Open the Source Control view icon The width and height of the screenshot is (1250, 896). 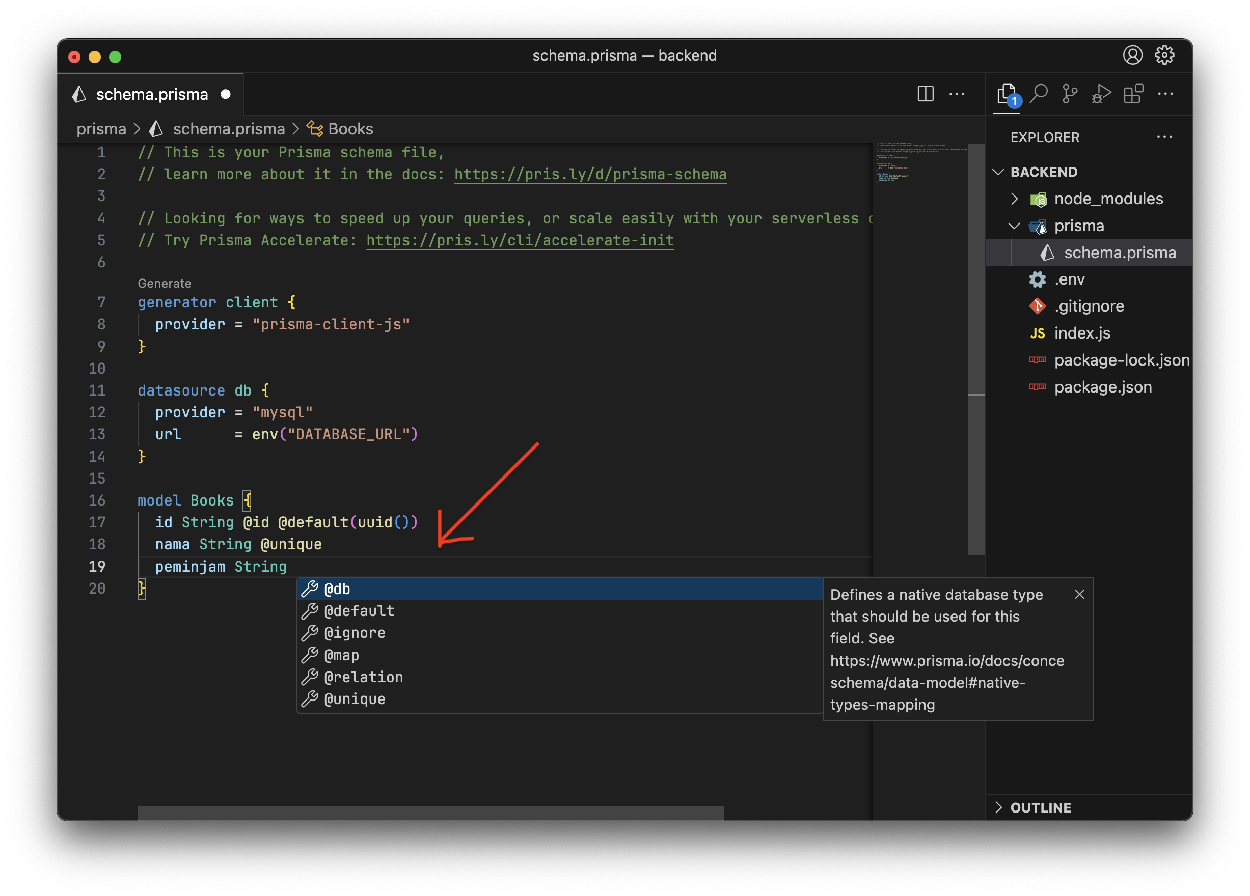(x=1070, y=94)
